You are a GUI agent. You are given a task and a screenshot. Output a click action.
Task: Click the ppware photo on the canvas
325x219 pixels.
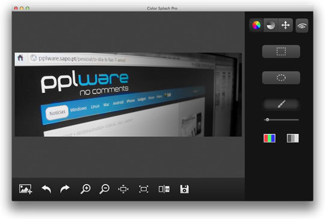pyautogui.click(x=128, y=95)
